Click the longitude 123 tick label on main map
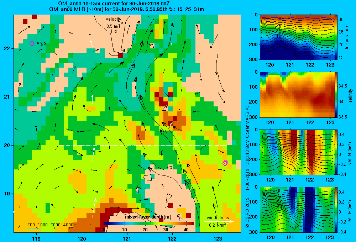Viewport: 356px width, 242px height. (x=218, y=238)
